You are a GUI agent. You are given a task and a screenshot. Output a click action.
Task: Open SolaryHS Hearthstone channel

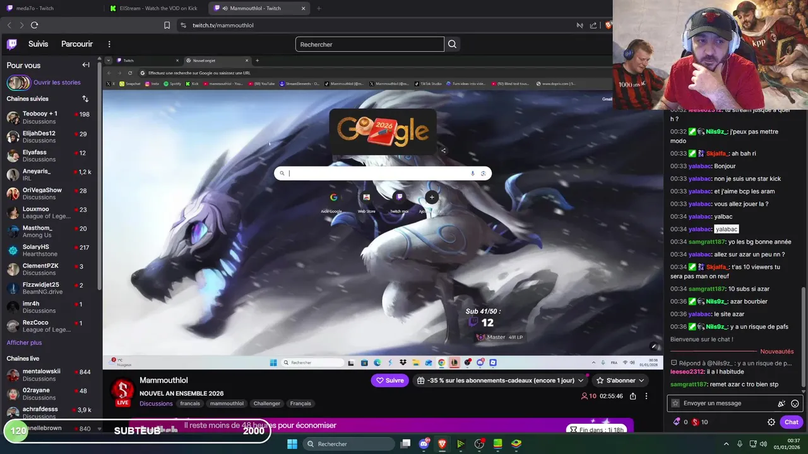tap(49, 250)
